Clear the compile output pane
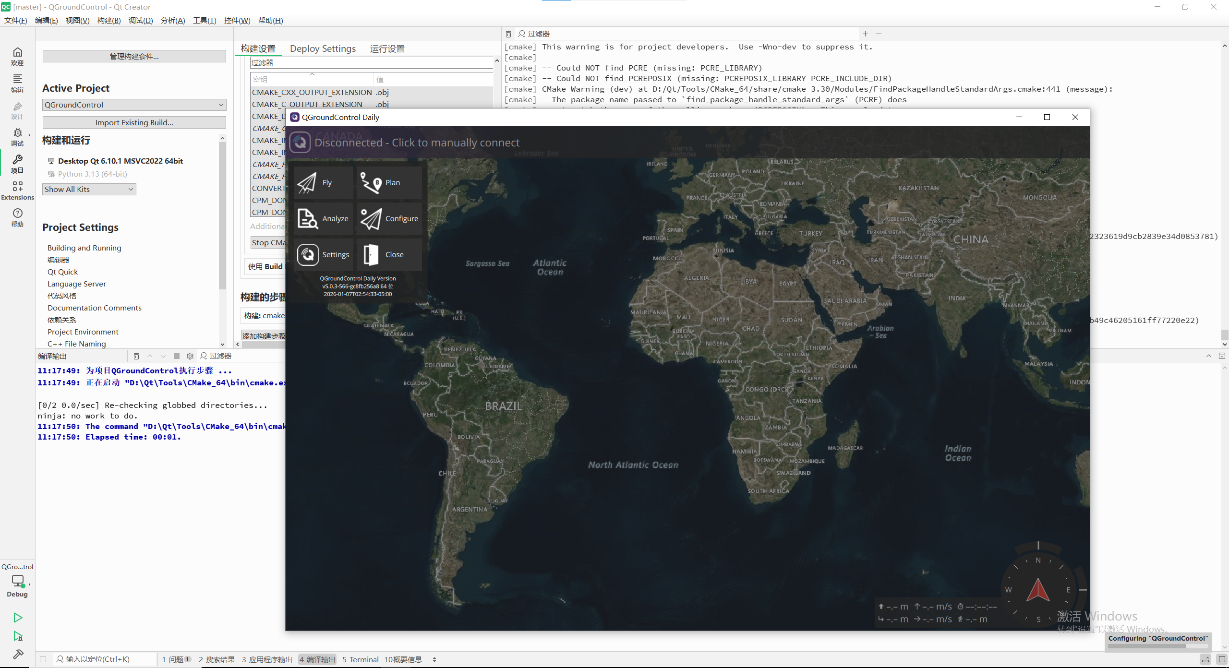This screenshot has height=668, width=1229. 136,356
